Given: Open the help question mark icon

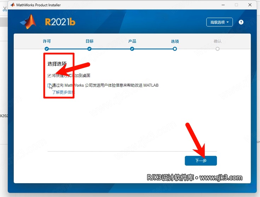Looking at the screenshot, I should pyautogui.click(x=241, y=22).
